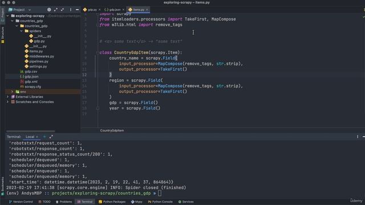The width and height of the screenshot is (365, 205).
Task: Click the Structure vertical sidebar tab
Action: pos(2,35)
